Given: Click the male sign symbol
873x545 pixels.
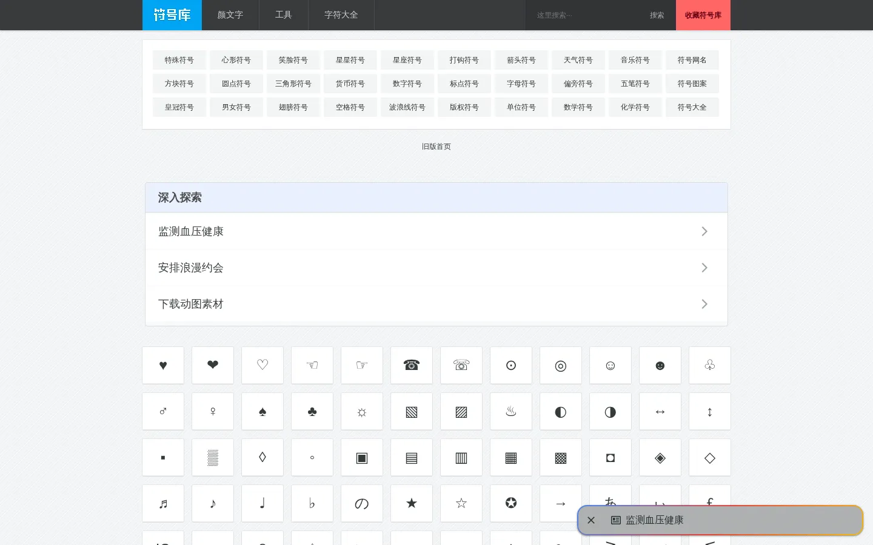Looking at the screenshot, I should click(163, 411).
